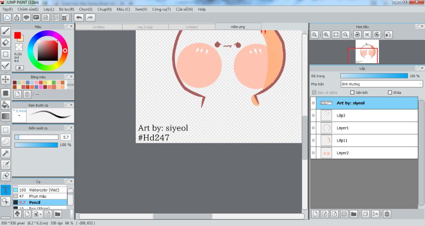Viewport: 425px width, 226px height.
Task: Hide the Layer2 layer
Action: coord(313,153)
